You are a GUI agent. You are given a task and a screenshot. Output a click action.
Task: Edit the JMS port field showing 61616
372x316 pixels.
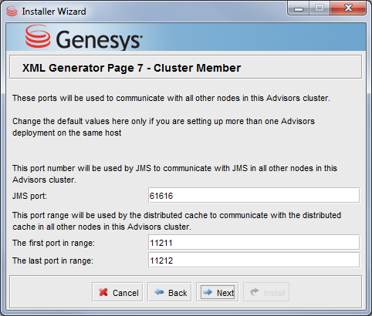254,196
